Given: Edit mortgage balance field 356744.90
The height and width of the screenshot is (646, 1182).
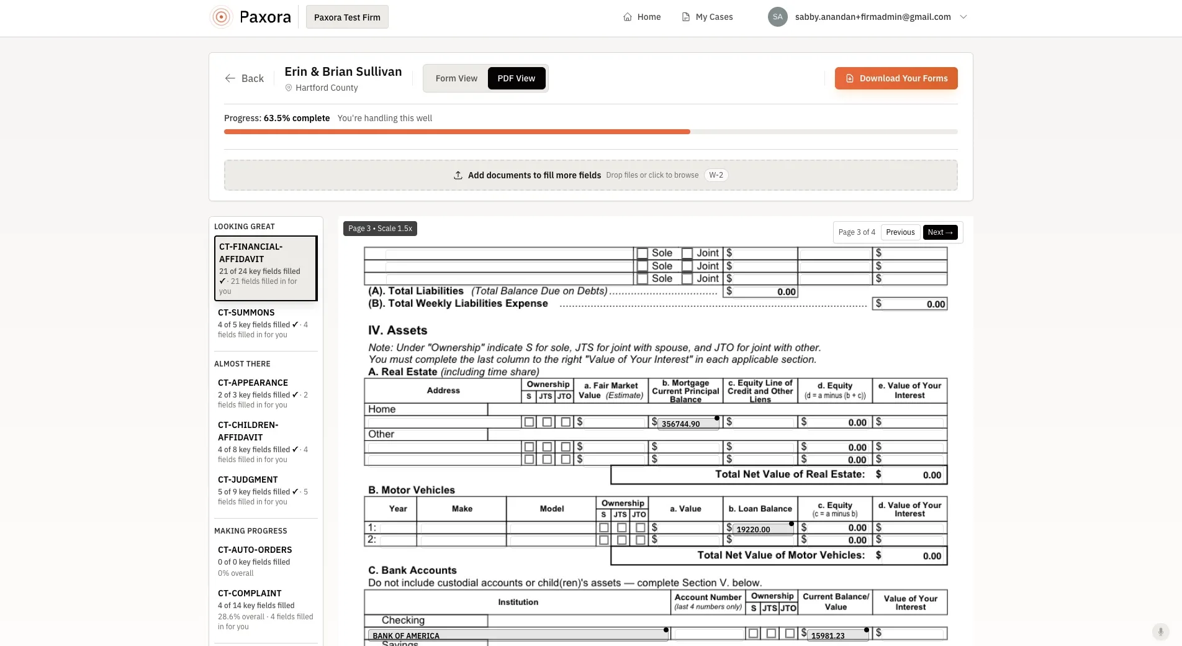Looking at the screenshot, I should click(x=688, y=424).
